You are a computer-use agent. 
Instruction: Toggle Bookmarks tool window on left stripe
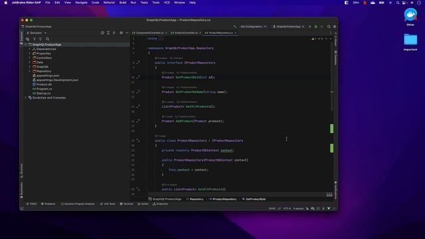coord(22,191)
